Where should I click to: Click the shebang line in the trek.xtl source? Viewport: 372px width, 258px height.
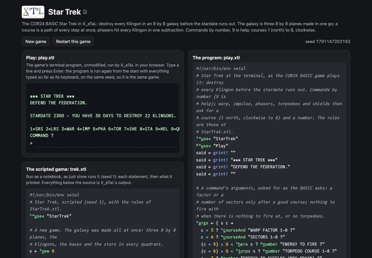(54, 195)
